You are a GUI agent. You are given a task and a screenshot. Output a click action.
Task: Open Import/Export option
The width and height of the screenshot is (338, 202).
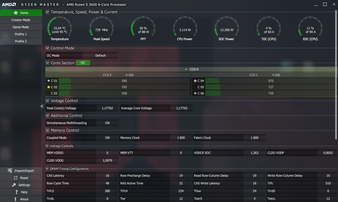pyautogui.click(x=21, y=171)
